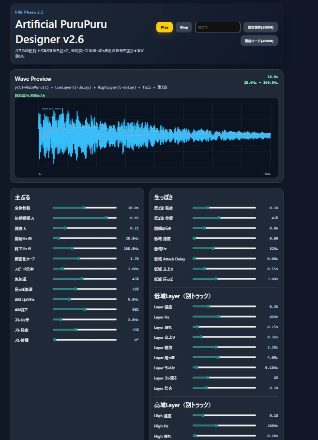This screenshot has width=318, height=440.
Task: Adjust the Layer 尻っぽ slider
Action: point(224,357)
